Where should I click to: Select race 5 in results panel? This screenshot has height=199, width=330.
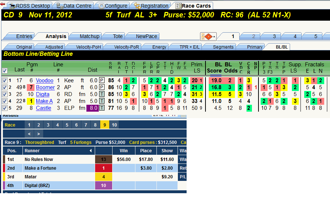[x=67, y=125]
